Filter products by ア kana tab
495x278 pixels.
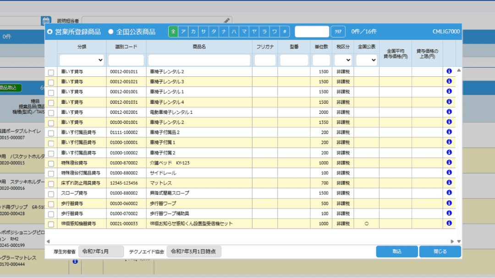click(183, 32)
